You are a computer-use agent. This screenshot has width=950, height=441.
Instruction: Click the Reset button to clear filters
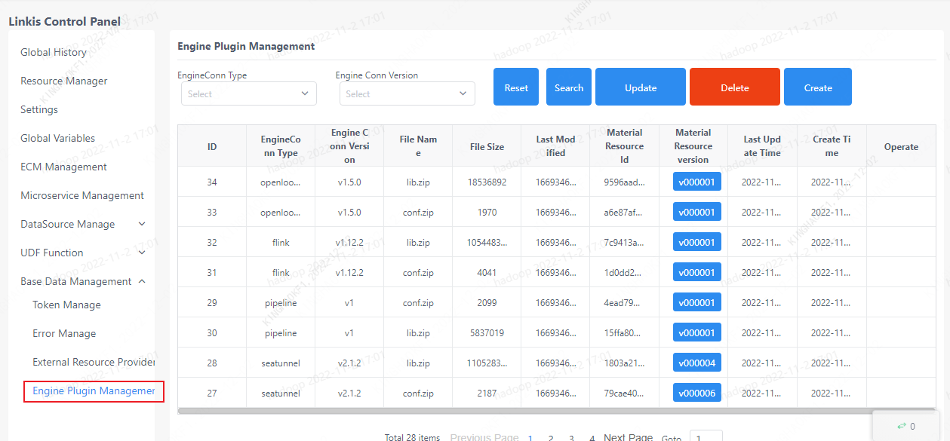(x=515, y=86)
